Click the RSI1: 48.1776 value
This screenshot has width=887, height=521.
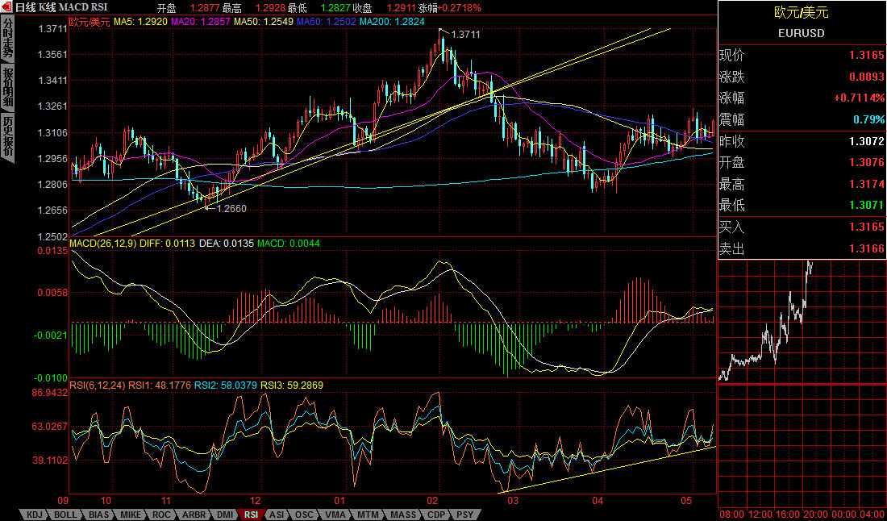point(160,386)
